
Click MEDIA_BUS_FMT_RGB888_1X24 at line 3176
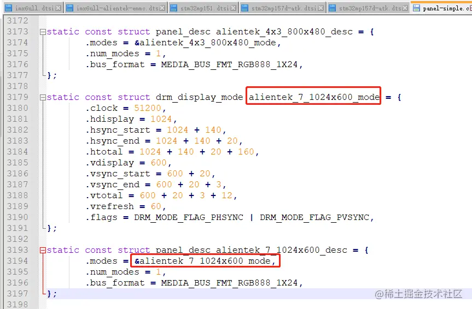click(229, 64)
